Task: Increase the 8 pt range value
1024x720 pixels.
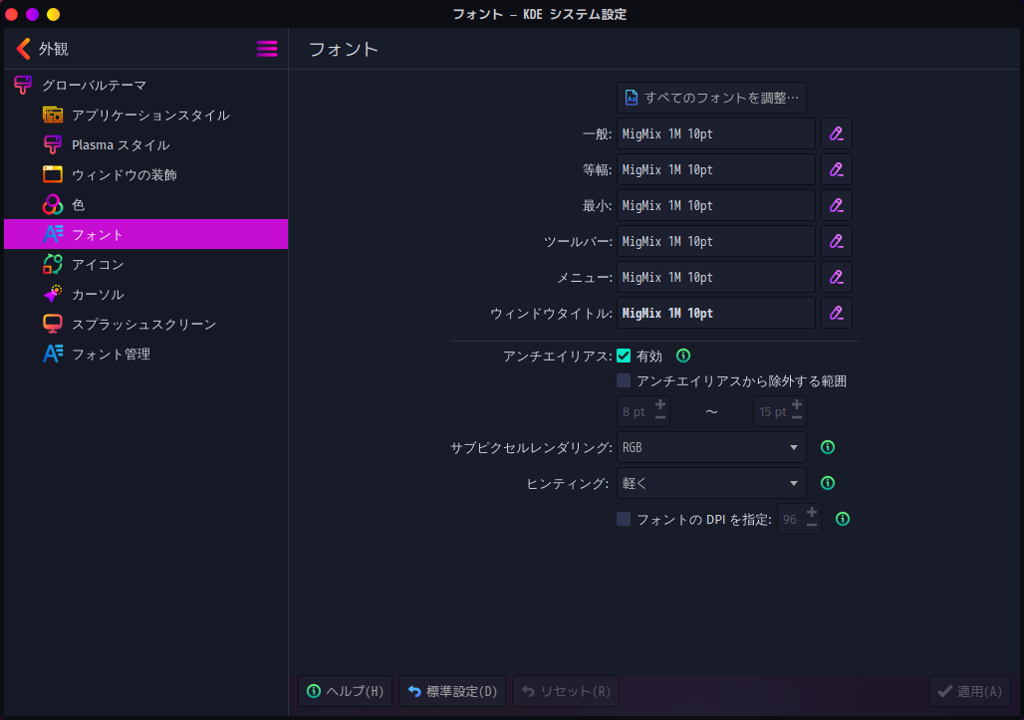Action: [x=660, y=404]
